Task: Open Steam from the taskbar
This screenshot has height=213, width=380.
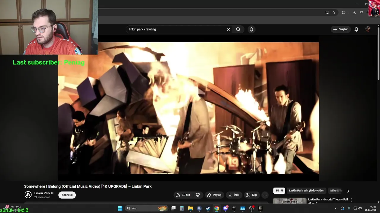Action: tap(208, 208)
